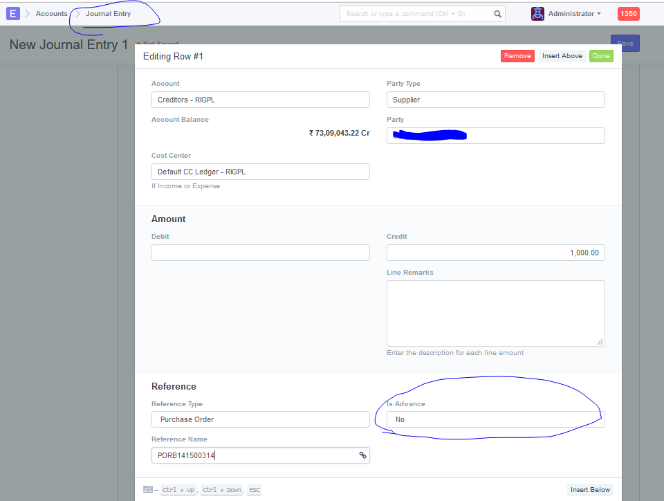Click the Insert Above button
Viewport: 664px width, 501px height.
pos(562,56)
